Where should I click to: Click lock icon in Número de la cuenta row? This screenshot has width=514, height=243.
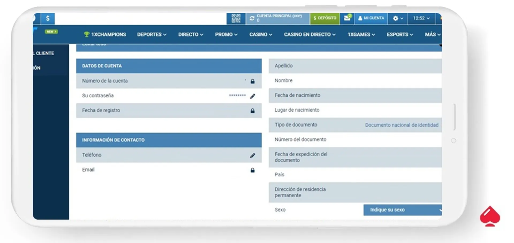[x=252, y=81]
